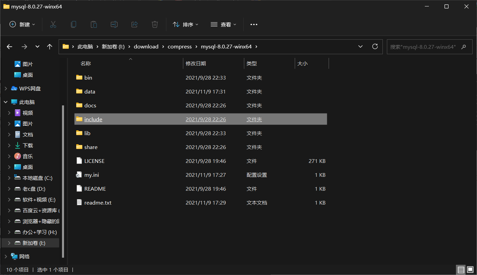
Task: Click the LICENSE file icon
Action: pyautogui.click(x=79, y=161)
